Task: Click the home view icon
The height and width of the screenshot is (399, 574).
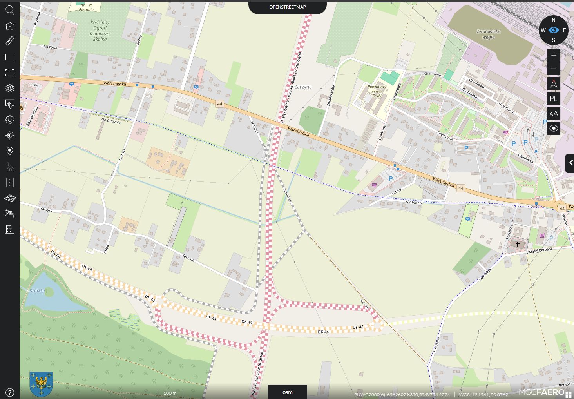Action: click(10, 26)
